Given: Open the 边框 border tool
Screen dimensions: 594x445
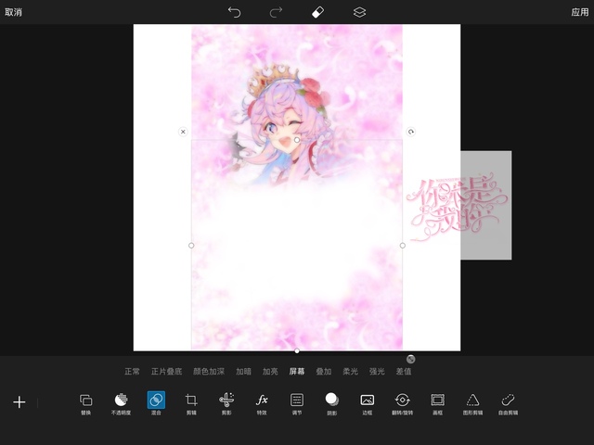Looking at the screenshot, I should click(x=368, y=404).
